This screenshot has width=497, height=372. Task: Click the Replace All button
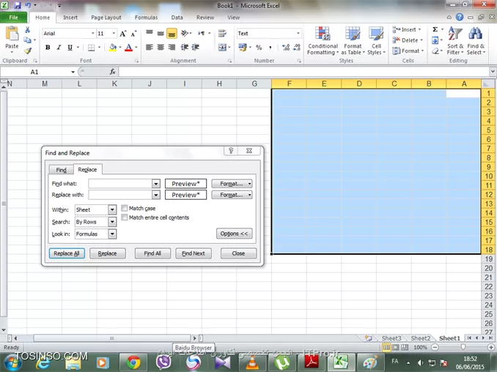(67, 253)
